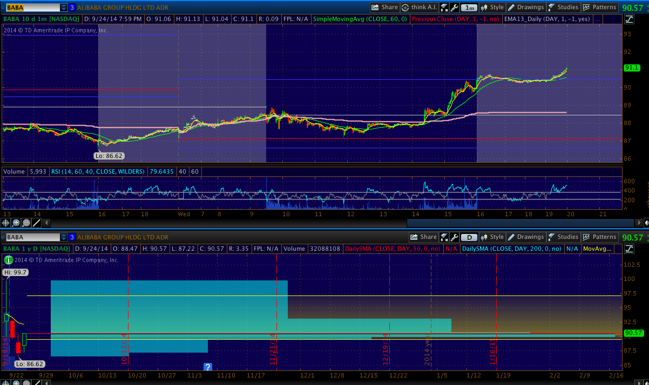The width and height of the screenshot is (649, 385).
Task: Toggle the price axis scale icon on lower chart
Action: click(630, 249)
